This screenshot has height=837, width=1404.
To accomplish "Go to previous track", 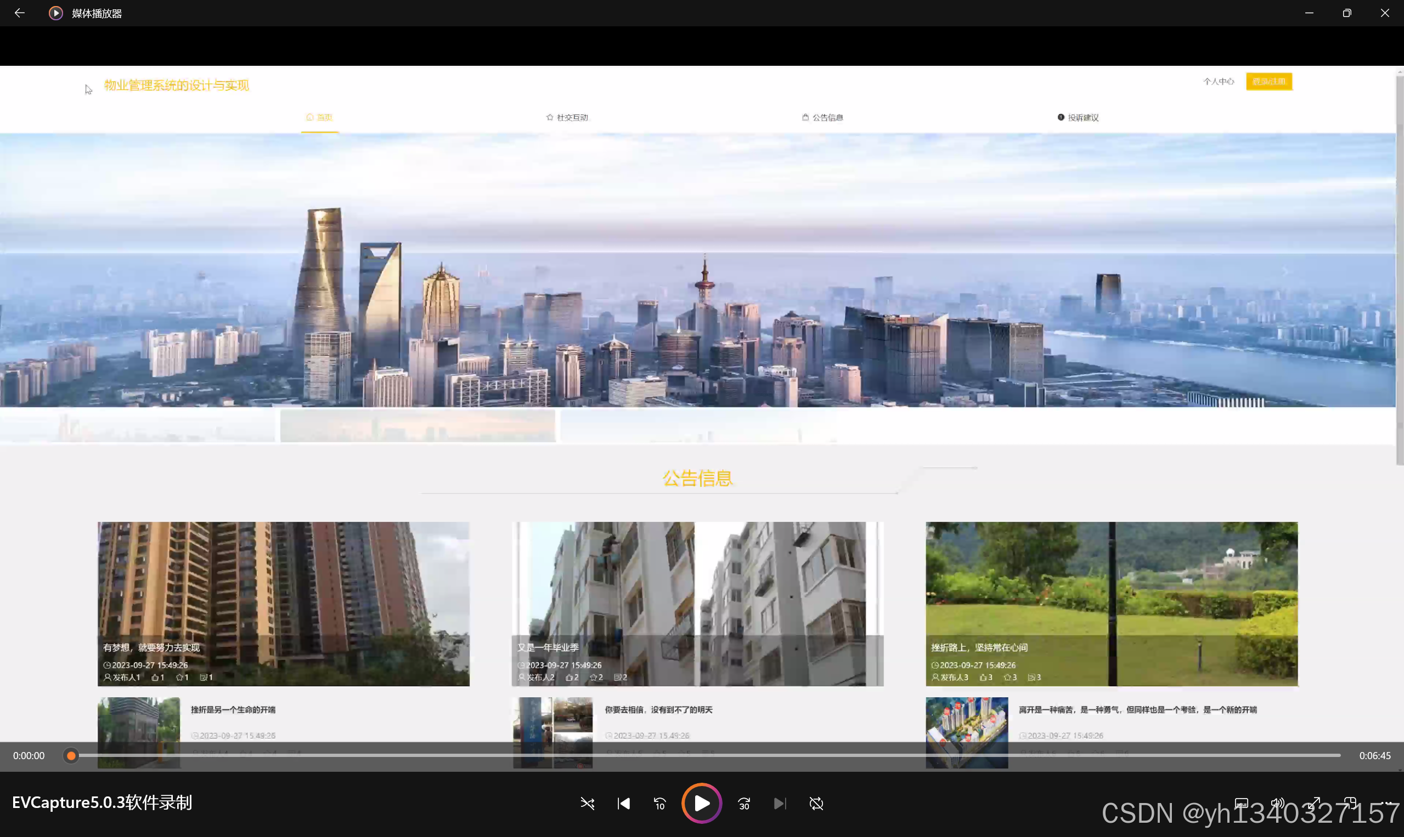I will click(623, 803).
